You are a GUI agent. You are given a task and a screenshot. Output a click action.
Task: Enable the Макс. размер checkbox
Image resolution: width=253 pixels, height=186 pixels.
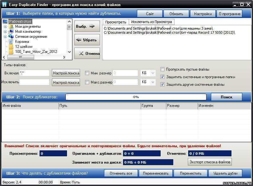87,82
